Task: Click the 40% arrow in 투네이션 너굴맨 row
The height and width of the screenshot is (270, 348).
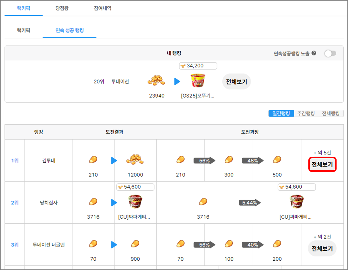Action: tap(253, 245)
